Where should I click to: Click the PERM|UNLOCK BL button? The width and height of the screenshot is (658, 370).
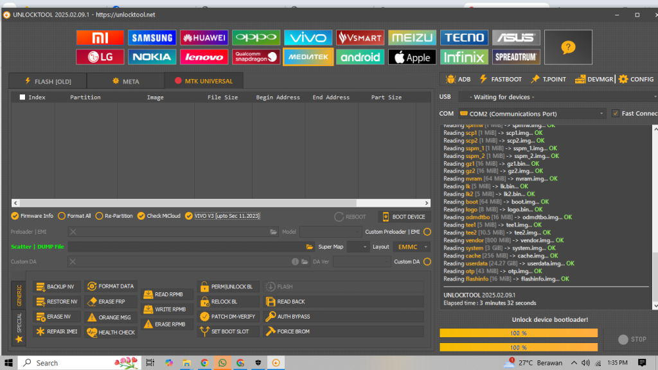click(228, 286)
